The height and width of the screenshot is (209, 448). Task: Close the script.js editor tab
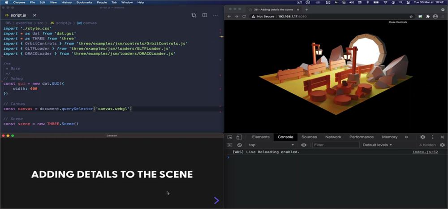34,15
